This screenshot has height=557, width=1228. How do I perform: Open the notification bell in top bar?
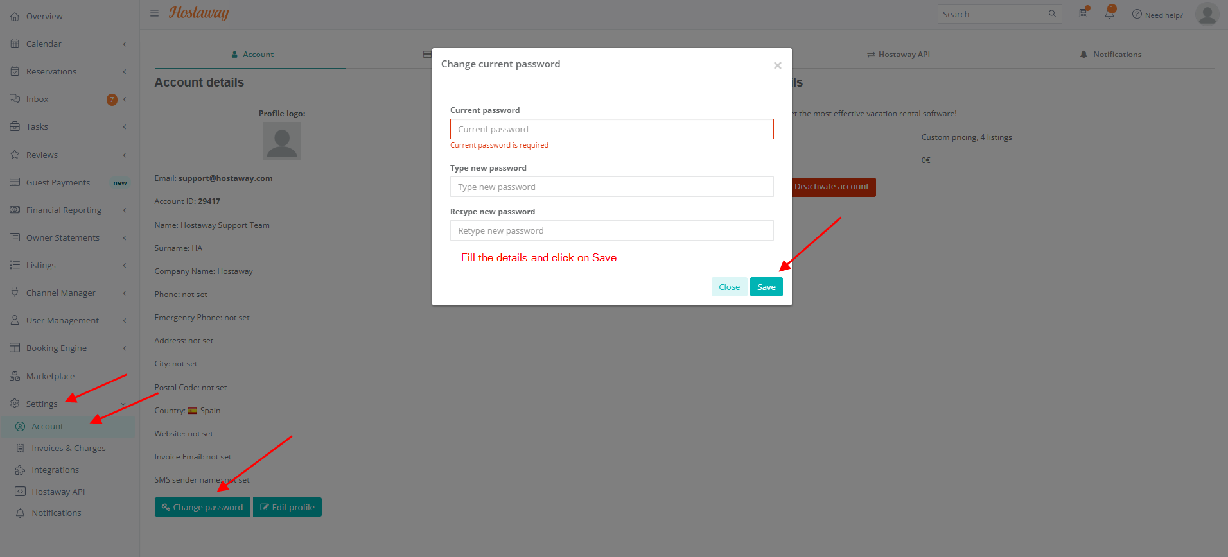coord(1110,12)
